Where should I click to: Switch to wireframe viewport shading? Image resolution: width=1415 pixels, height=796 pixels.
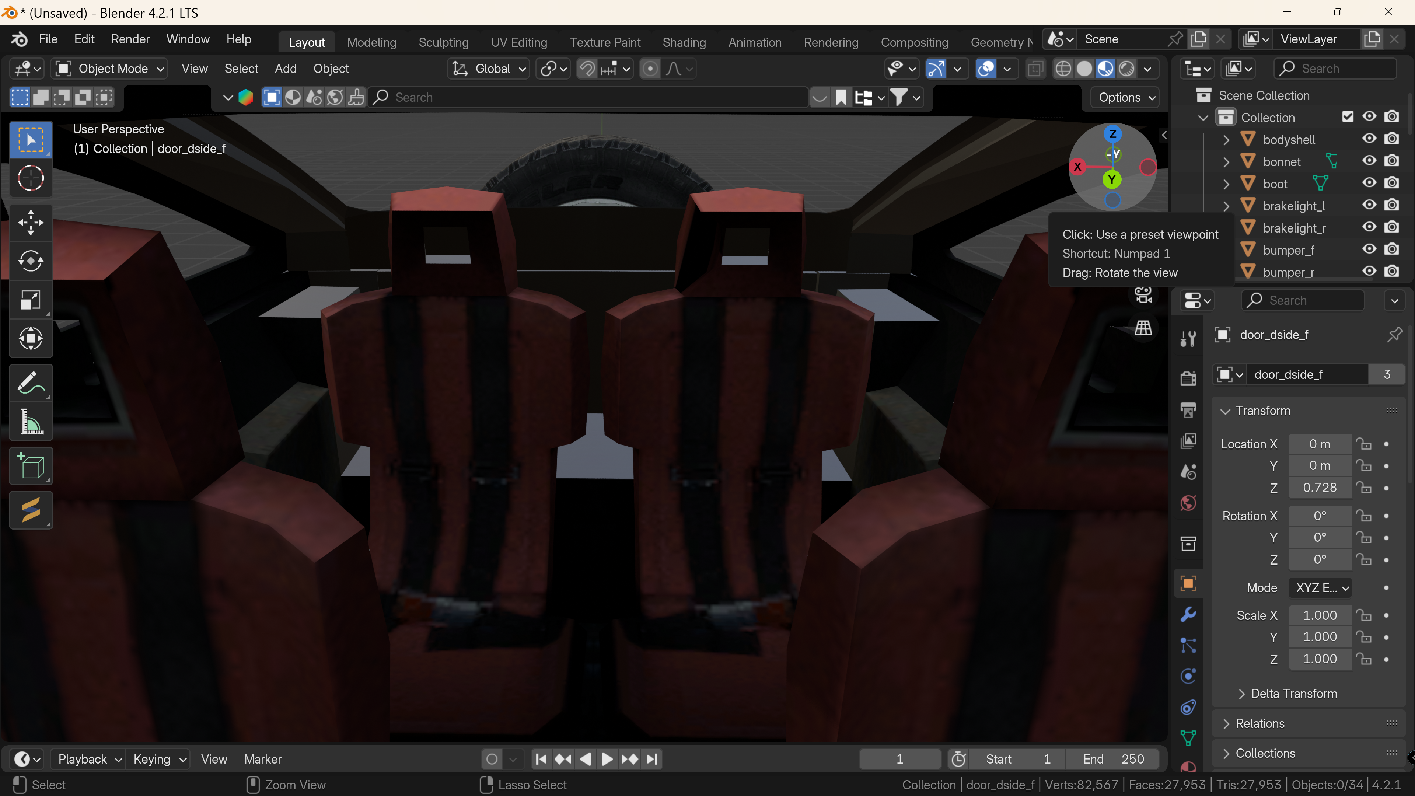pyautogui.click(x=1063, y=69)
